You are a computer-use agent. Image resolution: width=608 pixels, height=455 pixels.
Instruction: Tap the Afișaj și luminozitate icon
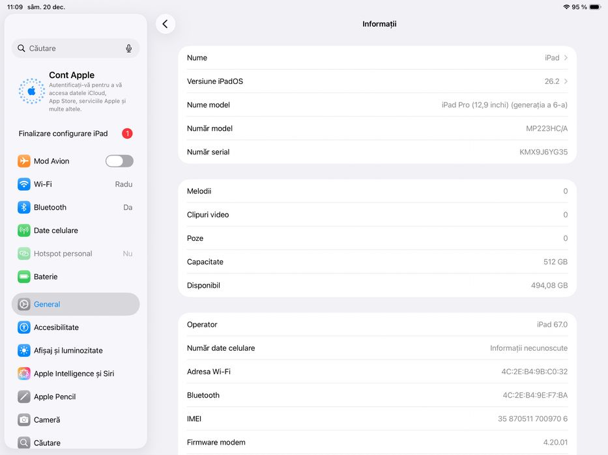(x=23, y=351)
